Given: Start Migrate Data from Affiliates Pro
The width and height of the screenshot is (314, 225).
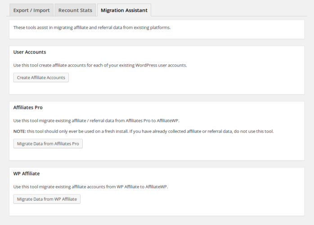Looking at the screenshot, I should click(x=48, y=144).
